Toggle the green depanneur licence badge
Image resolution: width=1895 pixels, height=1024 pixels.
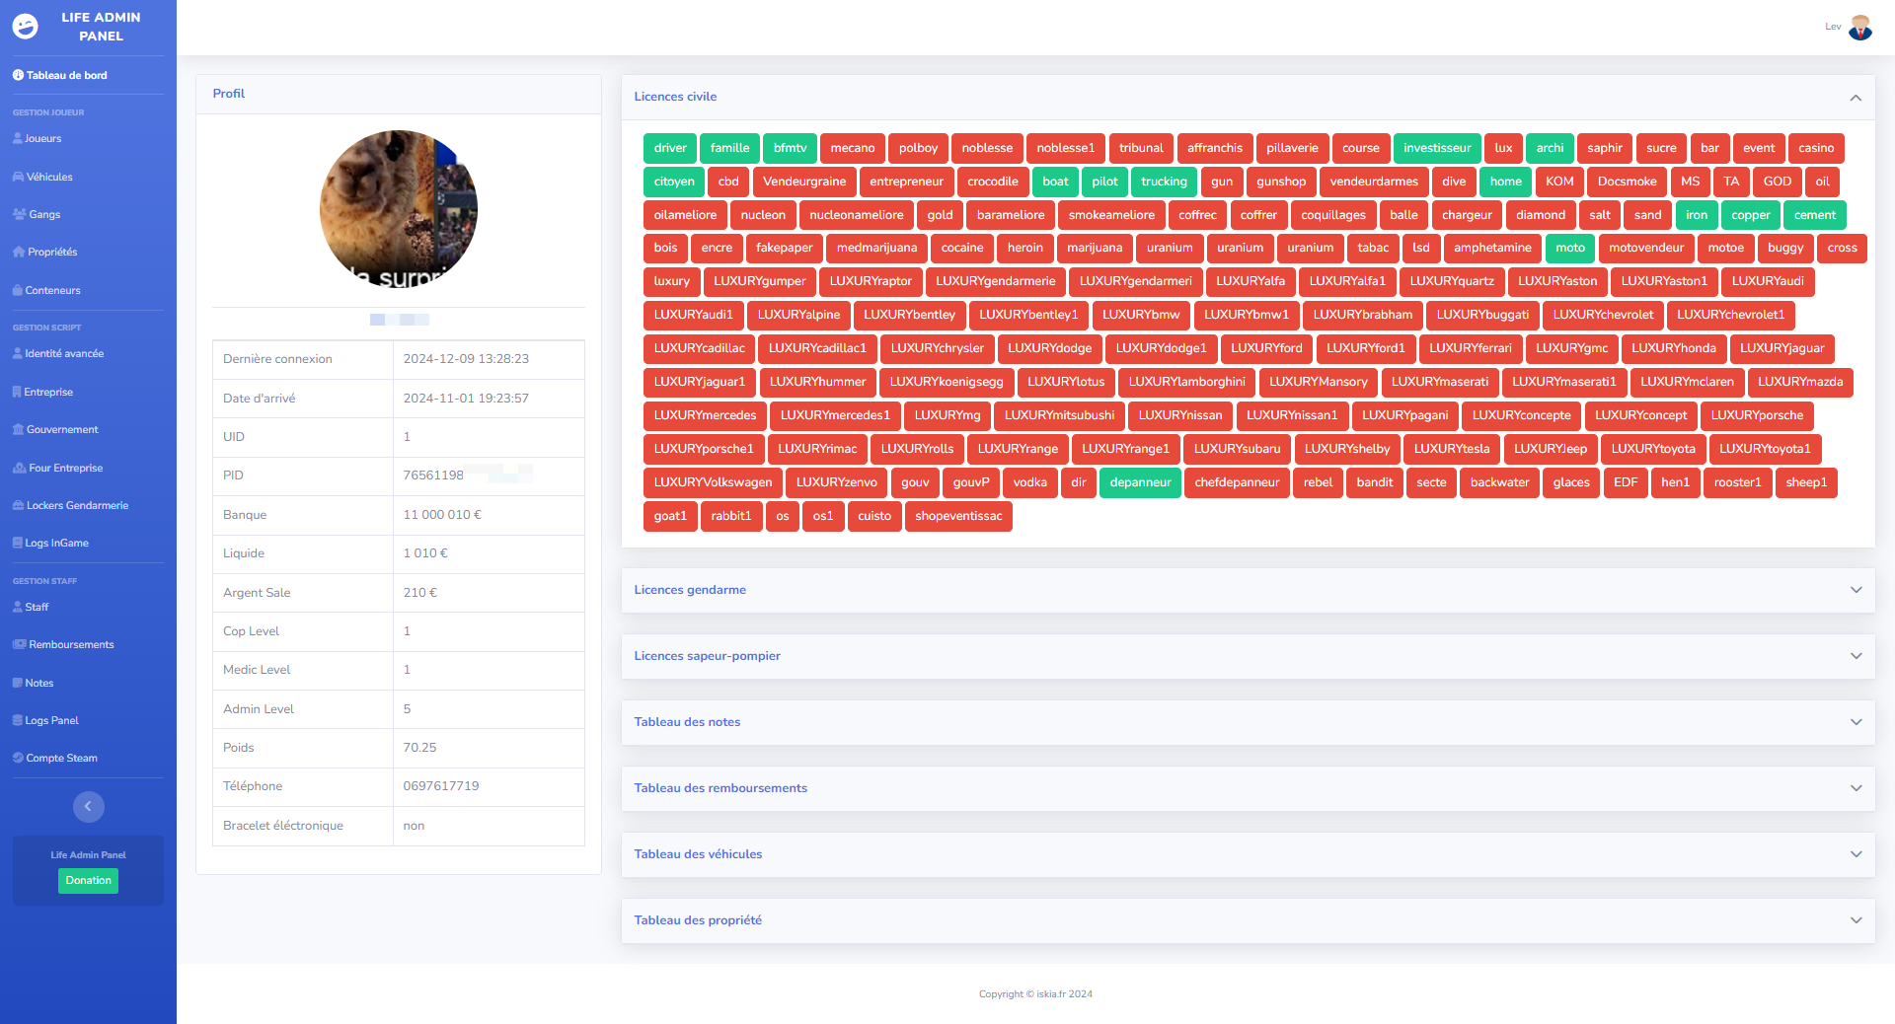pyautogui.click(x=1140, y=483)
